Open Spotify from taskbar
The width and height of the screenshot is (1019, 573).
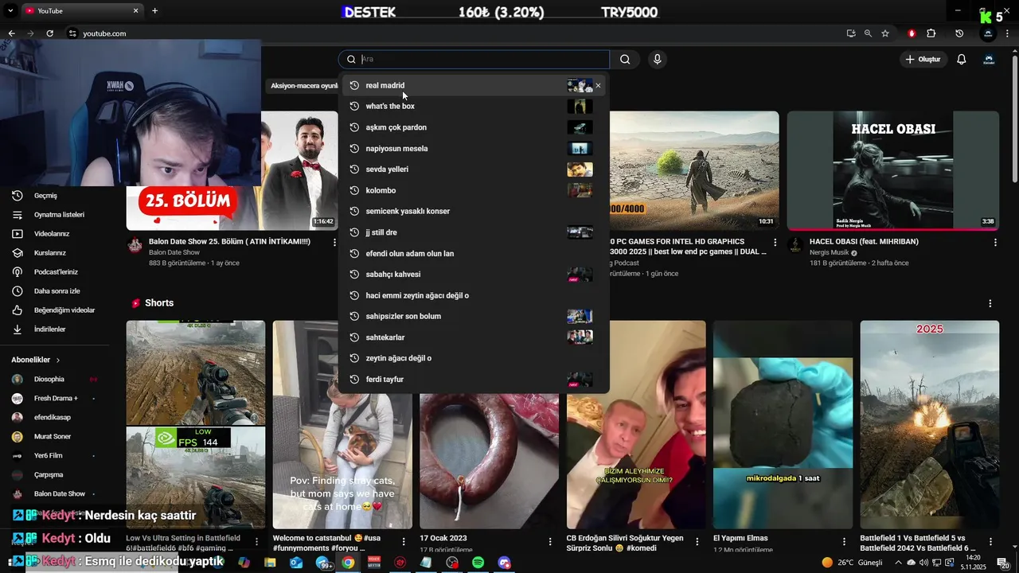click(x=478, y=563)
